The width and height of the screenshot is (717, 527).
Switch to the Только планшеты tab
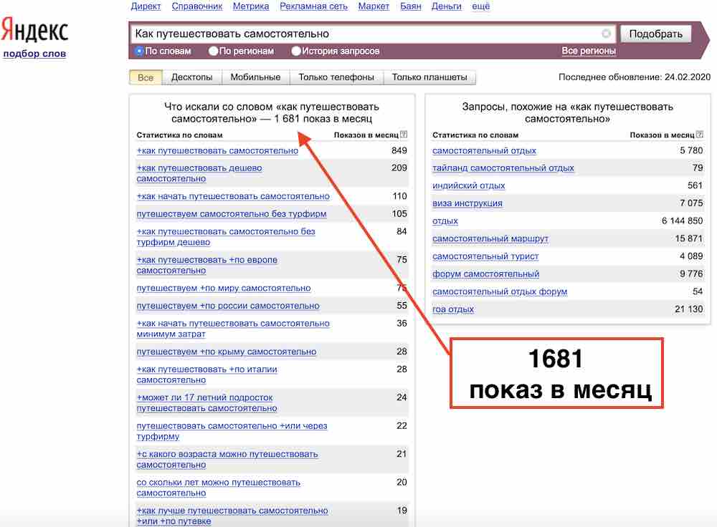point(429,77)
